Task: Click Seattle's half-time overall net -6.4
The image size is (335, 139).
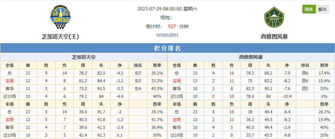Action: [287, 112]
